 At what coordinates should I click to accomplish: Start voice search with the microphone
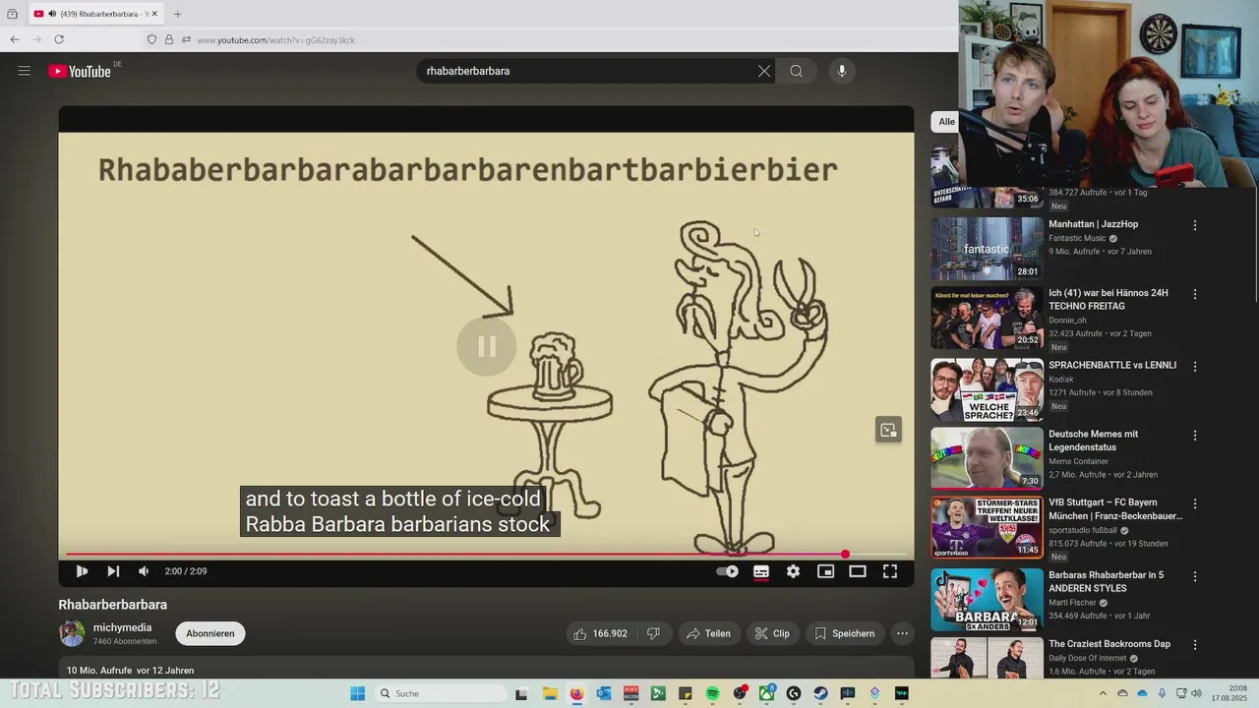842,71
